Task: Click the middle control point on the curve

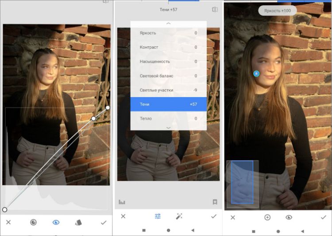Action: coord(93,118)
